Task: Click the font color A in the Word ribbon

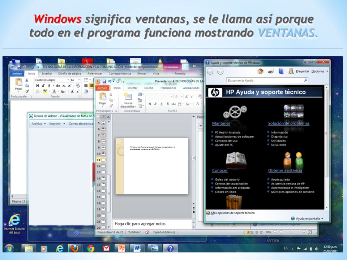Action: point(54,91)
